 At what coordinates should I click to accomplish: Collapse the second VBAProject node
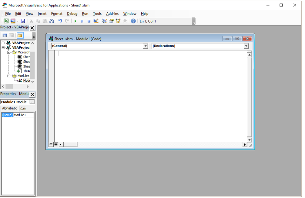[x=3, y=47]
